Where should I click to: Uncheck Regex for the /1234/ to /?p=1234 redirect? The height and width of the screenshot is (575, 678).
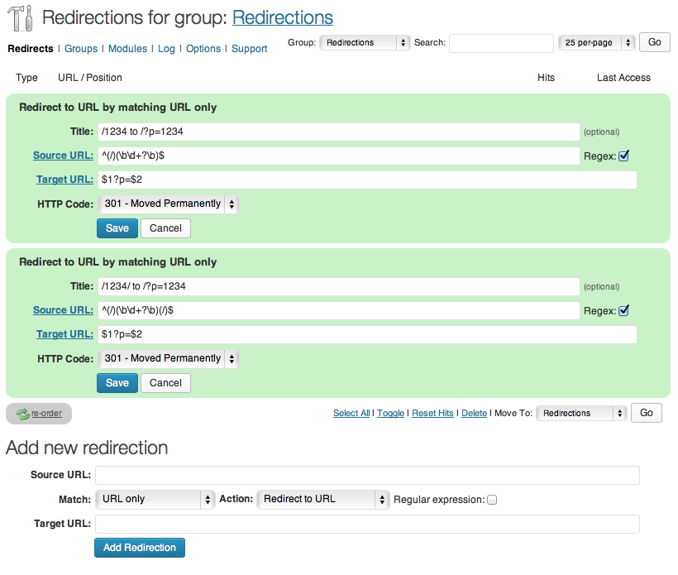624,310
